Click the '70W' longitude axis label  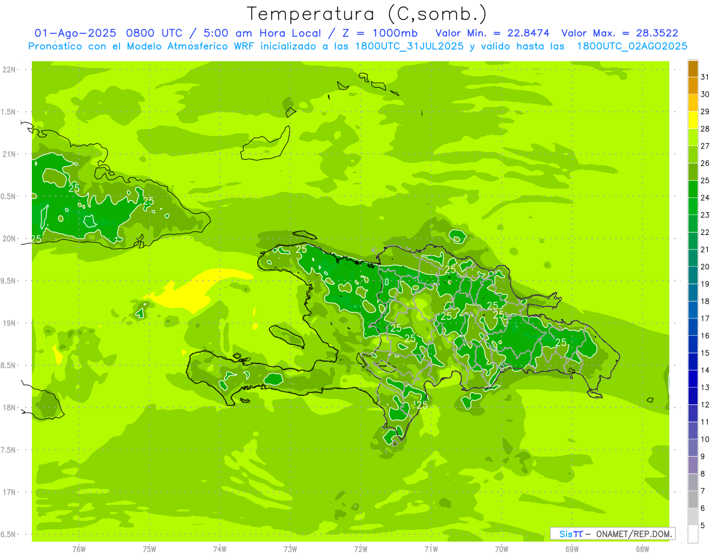point(502,549)
